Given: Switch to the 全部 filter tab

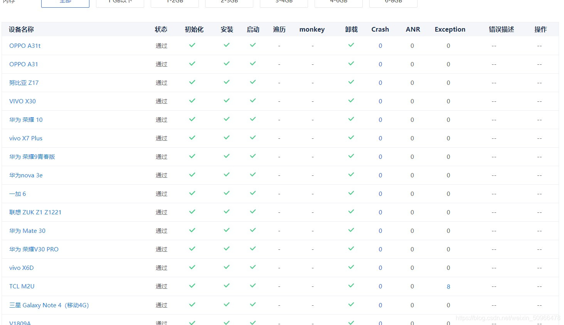Looking at the screenshot, I should (x=65, y=2).
